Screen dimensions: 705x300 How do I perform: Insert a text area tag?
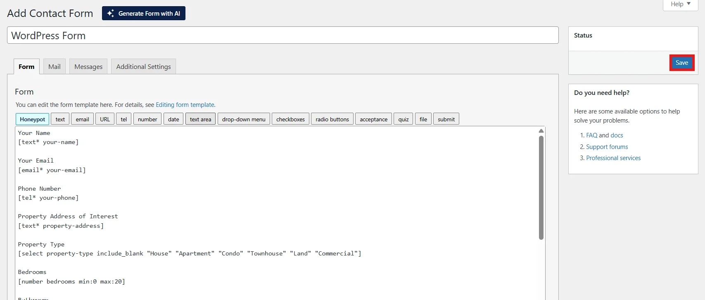pos(200,119)
